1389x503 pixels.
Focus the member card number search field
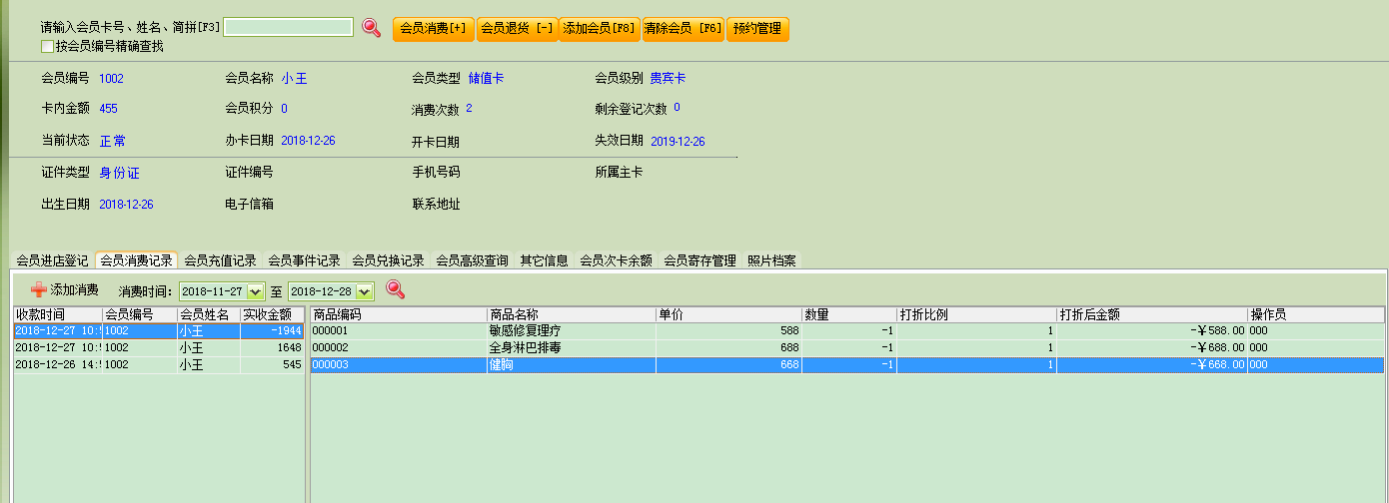tap(289, 27)
